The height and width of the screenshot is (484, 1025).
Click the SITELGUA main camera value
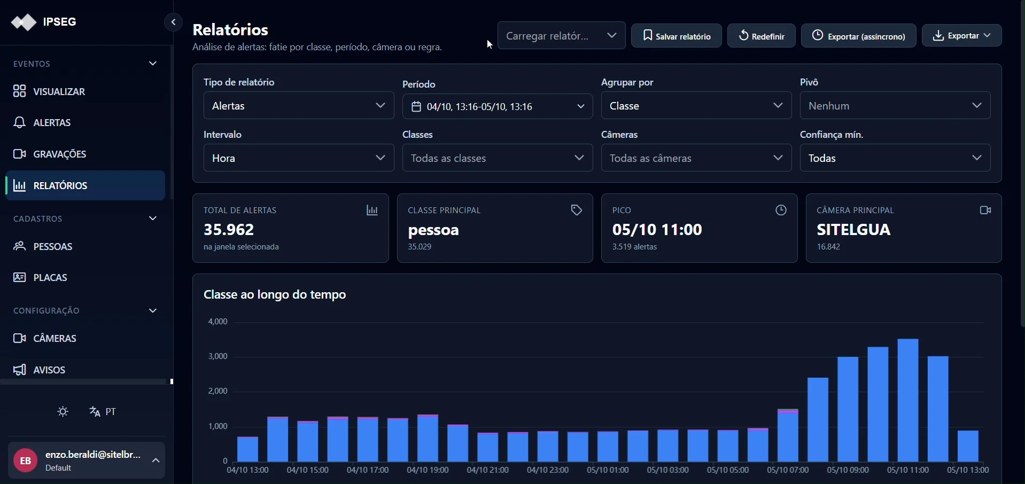click(x=854, y=230)
